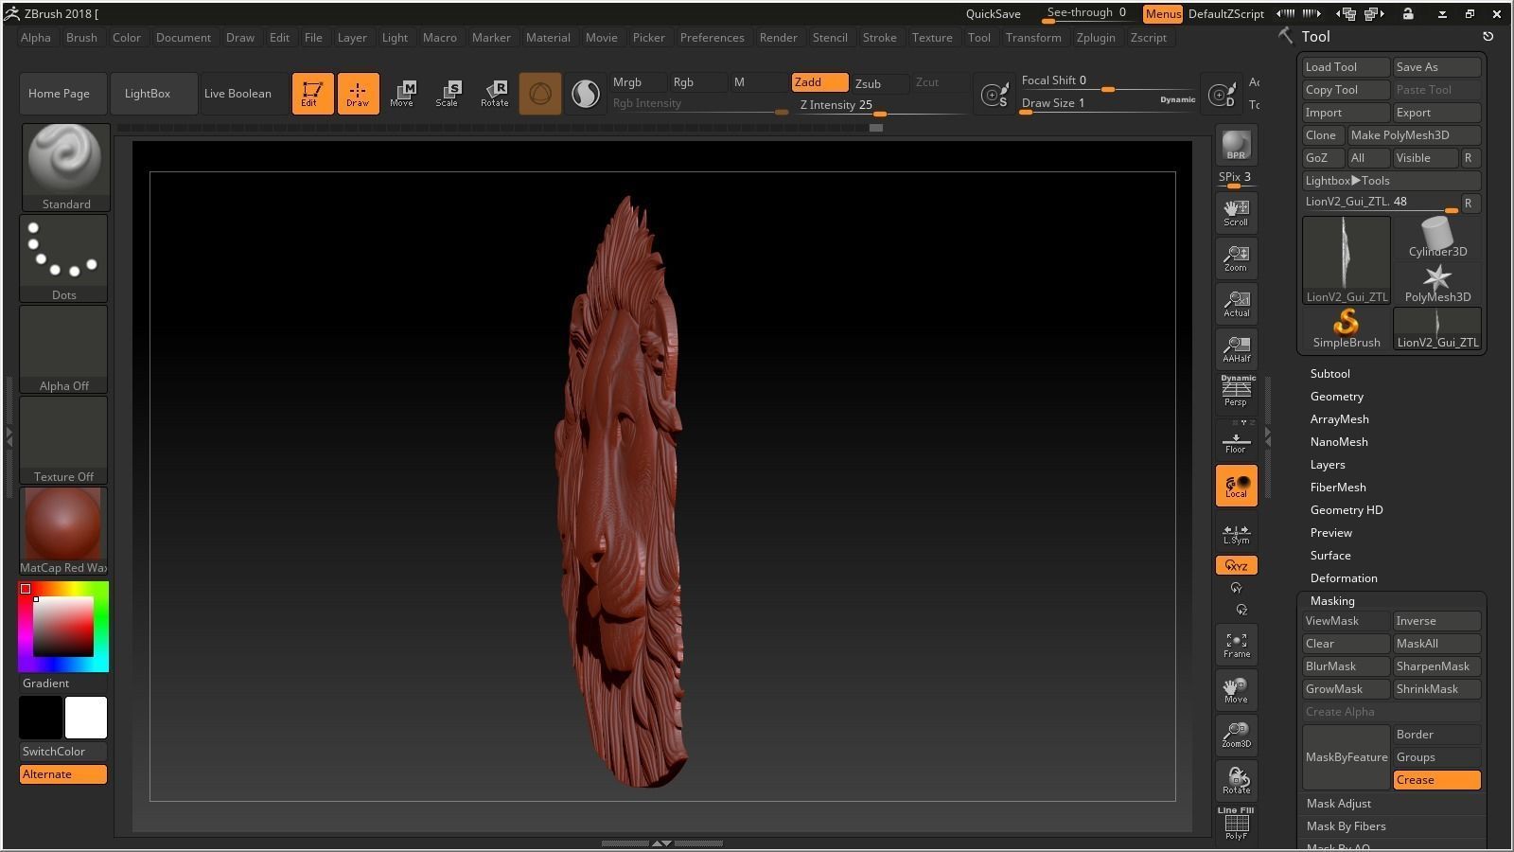Open the Zplugin menu
The height and width of the screenshot is (852, 1514).
point(1096,38)
